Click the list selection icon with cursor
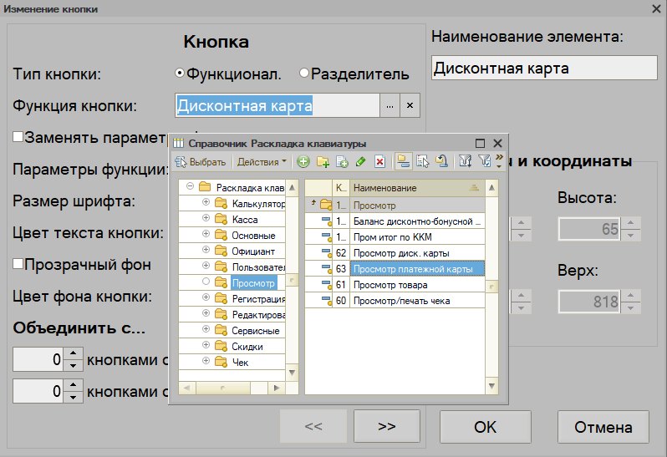Viewport: 667px width, 457px height. click(422, 161)
